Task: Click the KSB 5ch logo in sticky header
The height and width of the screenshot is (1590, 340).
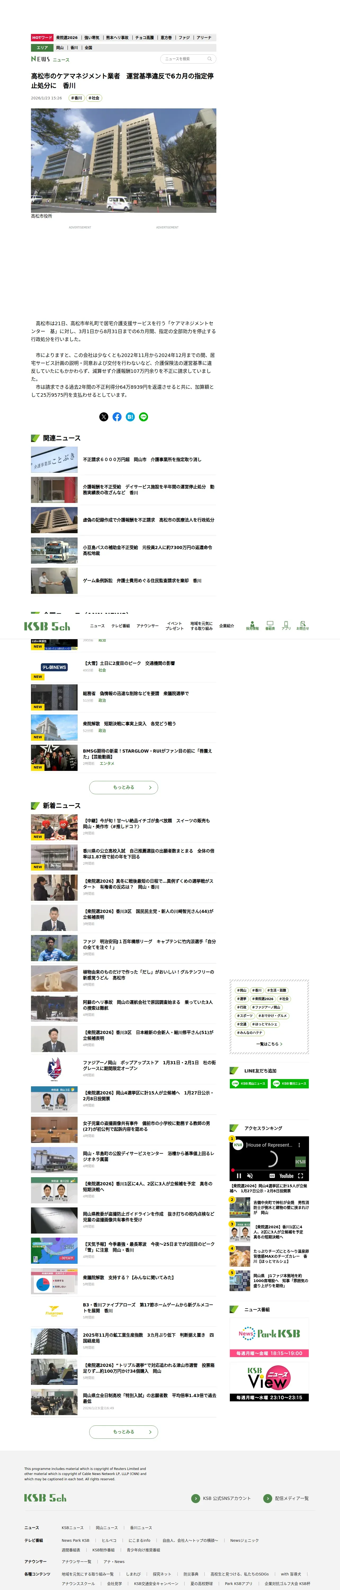Action: 47,626
